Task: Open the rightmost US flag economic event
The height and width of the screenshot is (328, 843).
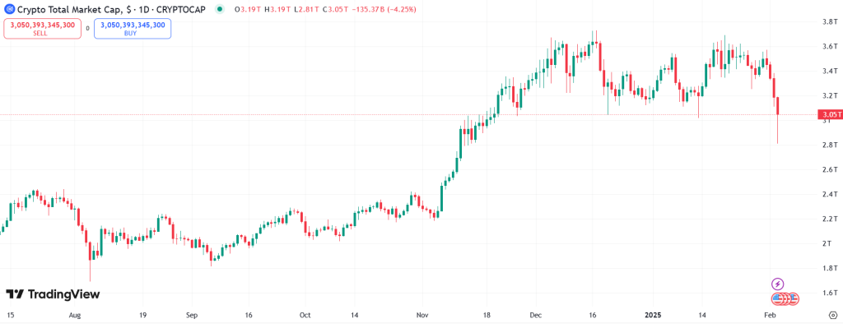Action: coord(794,298)
